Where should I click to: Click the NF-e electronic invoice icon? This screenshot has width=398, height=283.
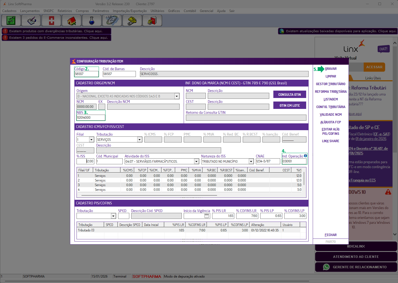(112, 20)
